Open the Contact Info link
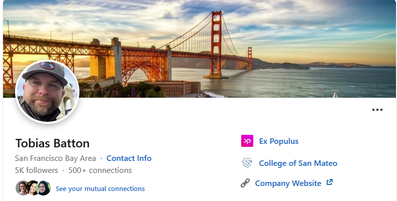 pos(129,158)
